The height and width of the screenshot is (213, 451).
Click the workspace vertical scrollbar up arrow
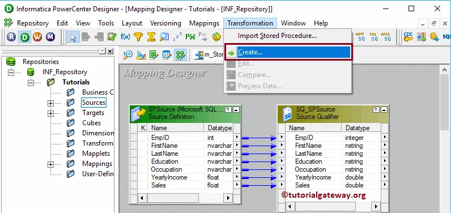(444, 70)
